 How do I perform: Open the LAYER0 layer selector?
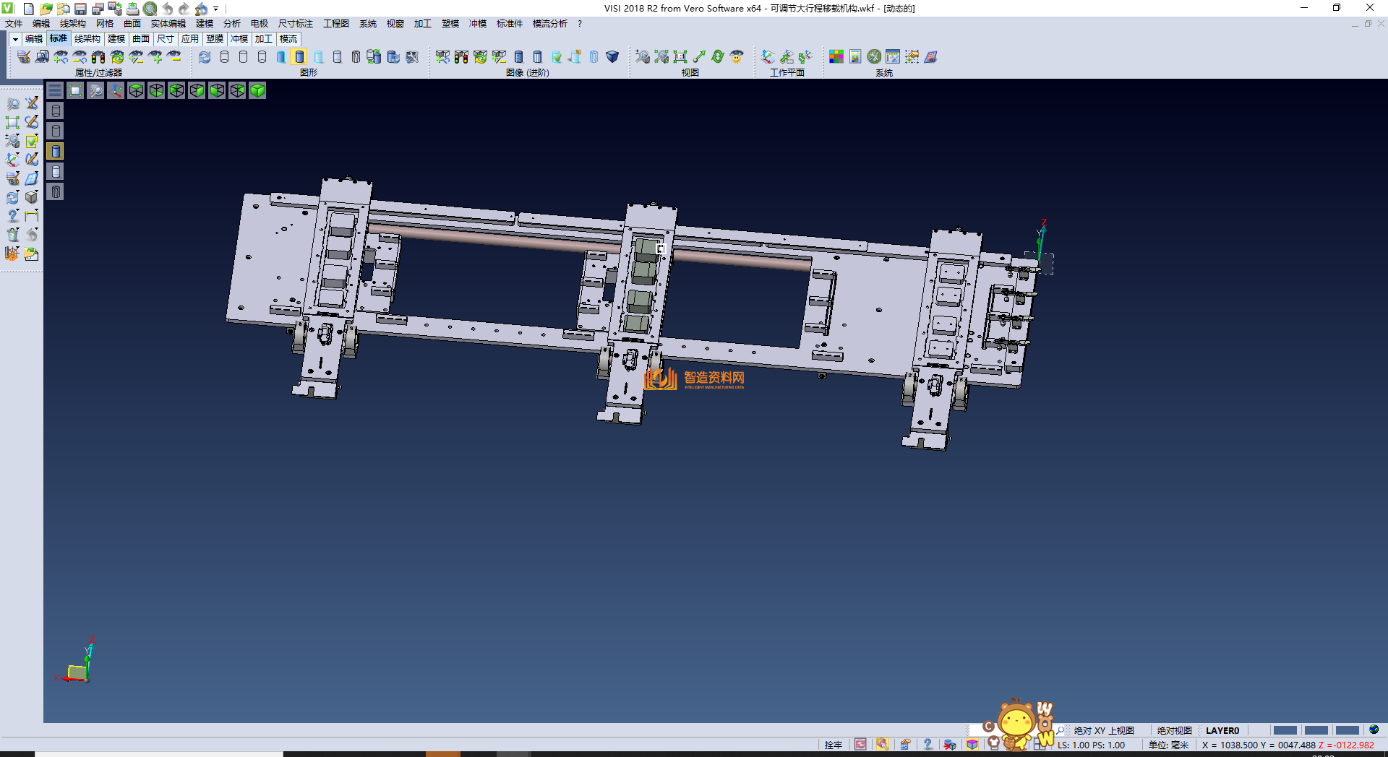click(x=1222, y=730)
